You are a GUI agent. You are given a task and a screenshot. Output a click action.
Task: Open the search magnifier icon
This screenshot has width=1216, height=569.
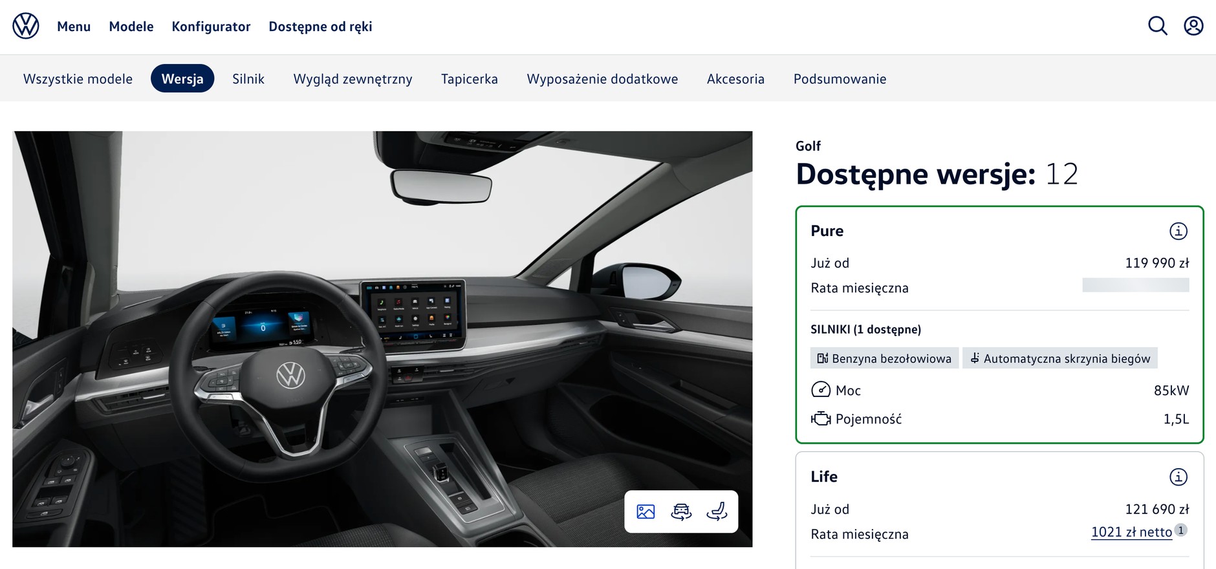1157,26
